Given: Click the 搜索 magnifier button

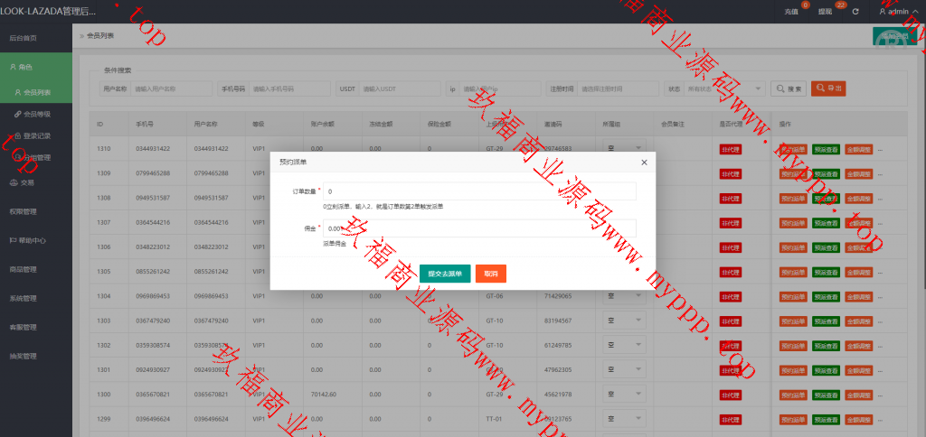Looking at the screenshot, I should pos(788,88).
